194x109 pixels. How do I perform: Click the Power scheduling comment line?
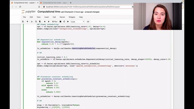[48, 25]
